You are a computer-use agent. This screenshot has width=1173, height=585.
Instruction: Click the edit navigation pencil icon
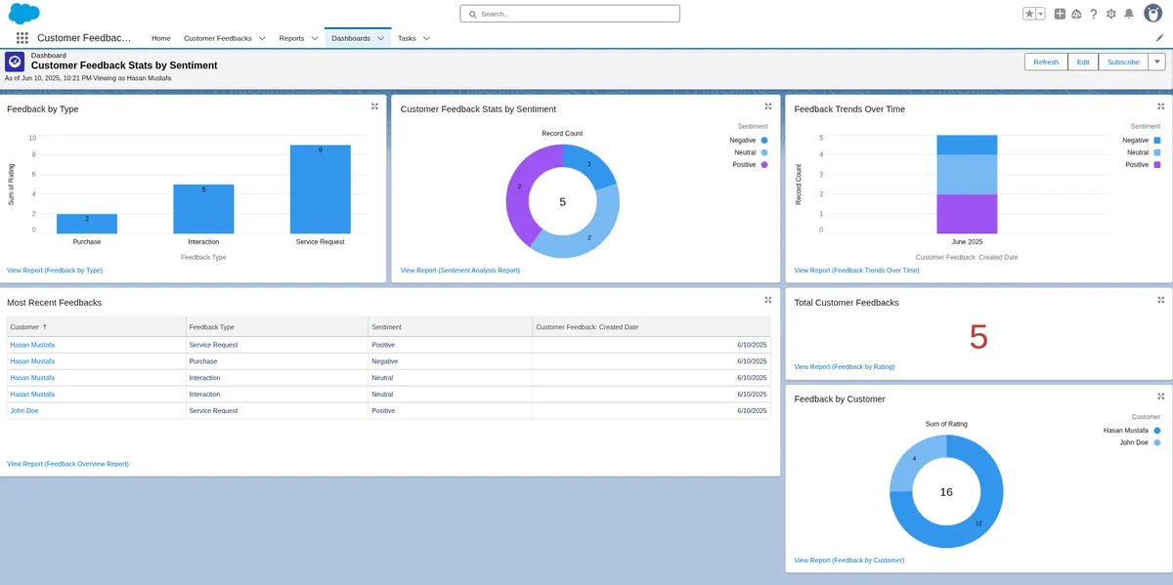[1159, 37]
